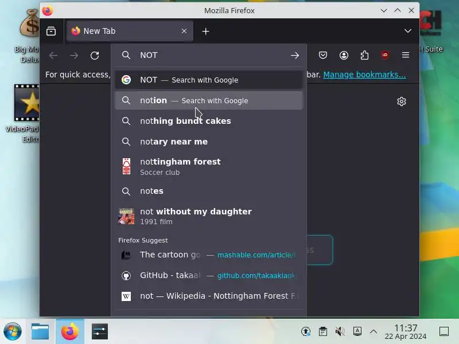The width and height of the screenshot is (459, 344).
Task: Open the system settings taskbar icon
Action: coord(99,332)
